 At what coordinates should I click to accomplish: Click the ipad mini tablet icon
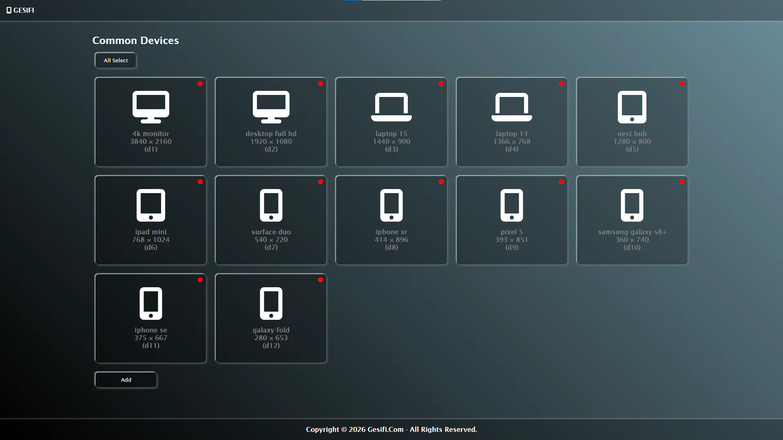tap(150, 205)
